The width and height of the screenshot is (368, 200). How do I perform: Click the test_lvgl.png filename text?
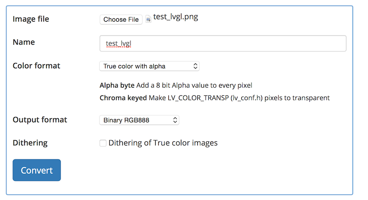click(x=176, y=17)
